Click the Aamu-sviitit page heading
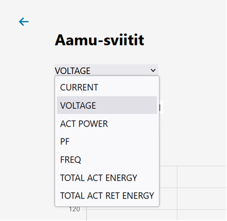This screenshot has height=221, width=227. [100, 40]
